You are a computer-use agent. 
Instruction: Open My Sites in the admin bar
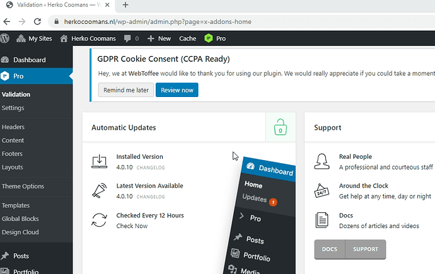click(34, 38)
